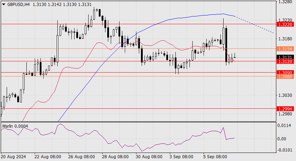Select the 1.3120 red price level label

[x=285, y=62]
